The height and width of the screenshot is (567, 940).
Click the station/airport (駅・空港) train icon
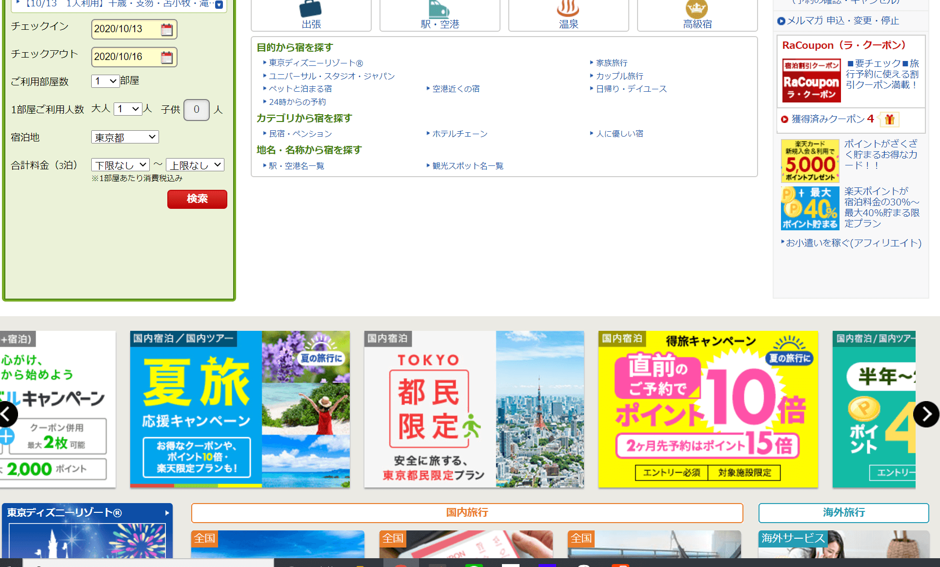pyautogui.click(x=440, y=8)
